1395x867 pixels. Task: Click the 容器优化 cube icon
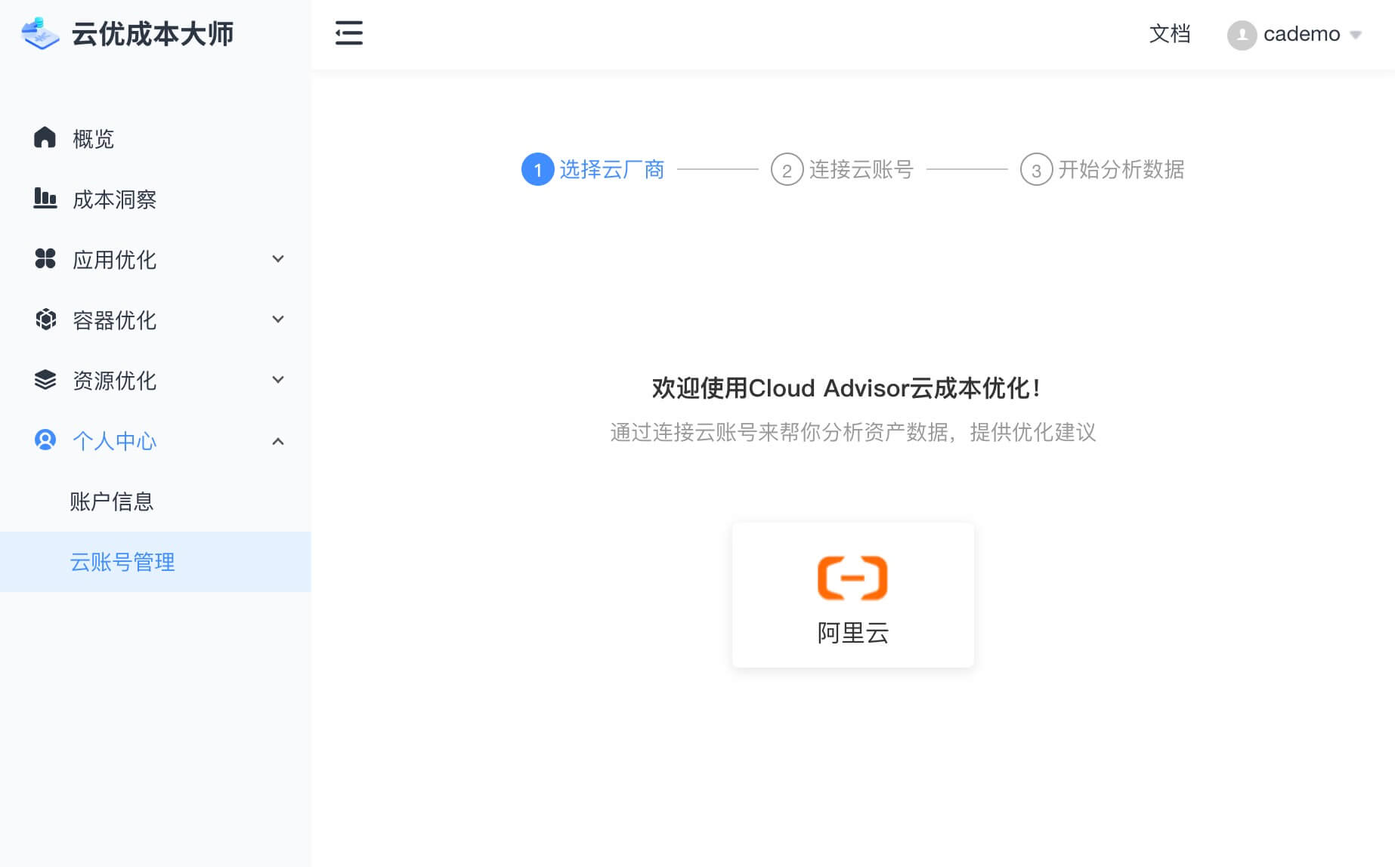45,319
